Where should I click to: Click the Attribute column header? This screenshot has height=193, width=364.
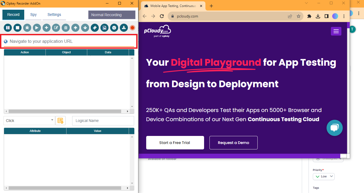(35, 131)
